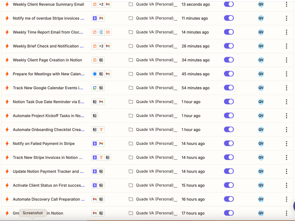Click Google Calendar icon in Track New Google Calendar row

coord(95,88)
